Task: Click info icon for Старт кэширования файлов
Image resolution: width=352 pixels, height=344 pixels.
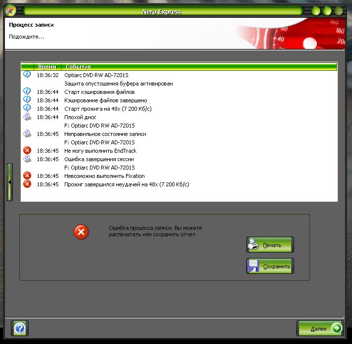Action: point(27,91)
